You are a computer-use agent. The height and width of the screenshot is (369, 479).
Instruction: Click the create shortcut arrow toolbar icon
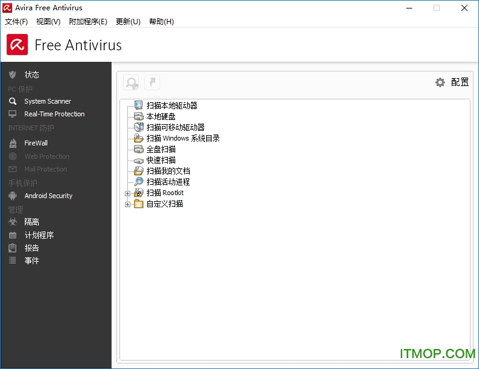(x=152, y=82)
